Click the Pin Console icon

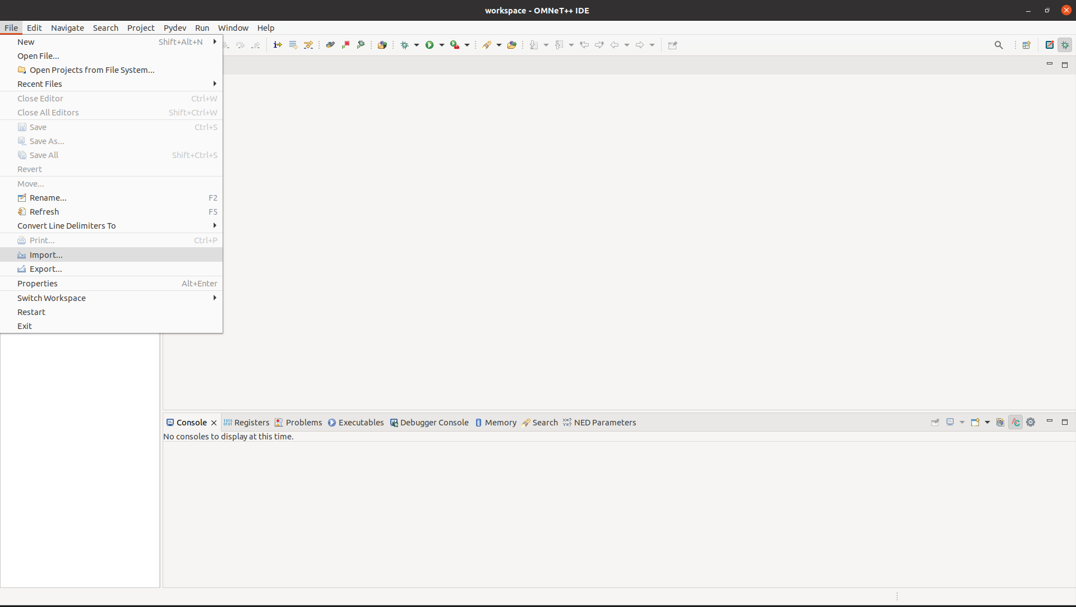[x=935, y=422]
